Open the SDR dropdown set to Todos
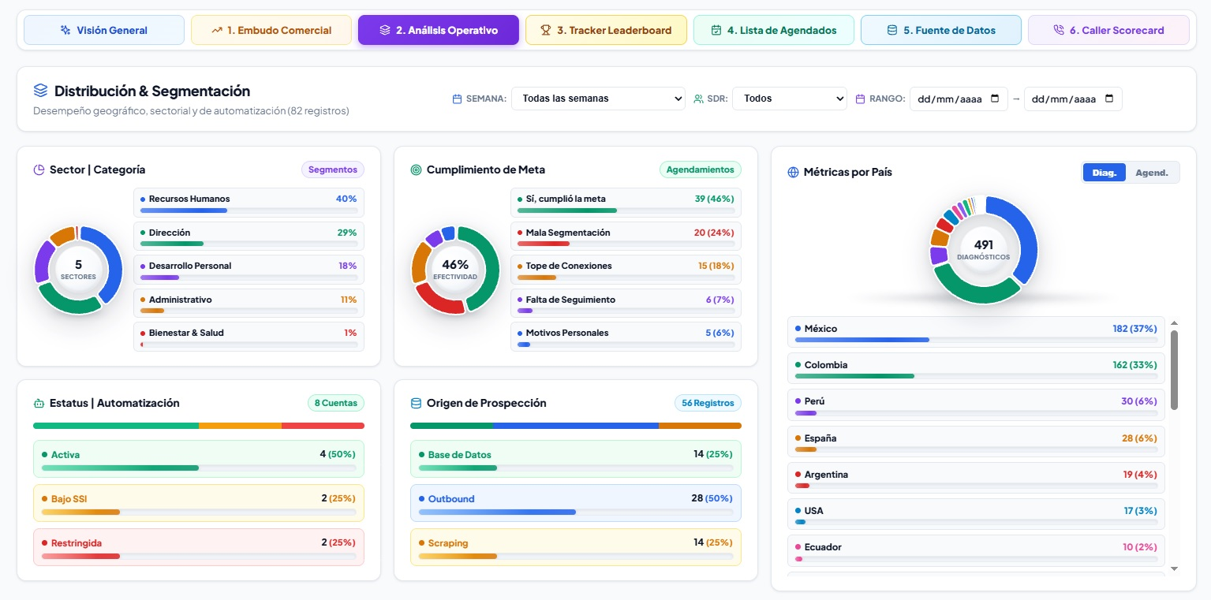 coord(790,99)
